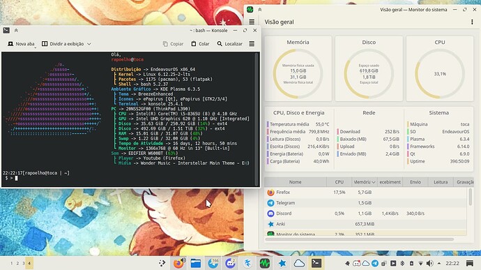Click the Disco usage ring chart

(369, 74)
